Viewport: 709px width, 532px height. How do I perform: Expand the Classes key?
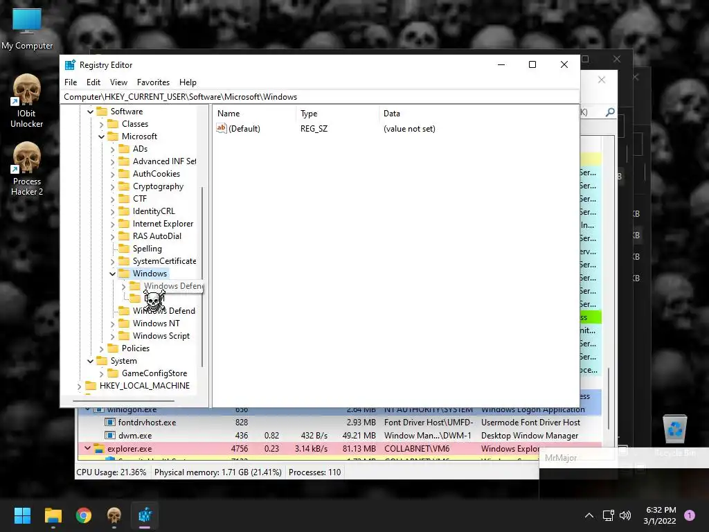click(x=101, y=125)
